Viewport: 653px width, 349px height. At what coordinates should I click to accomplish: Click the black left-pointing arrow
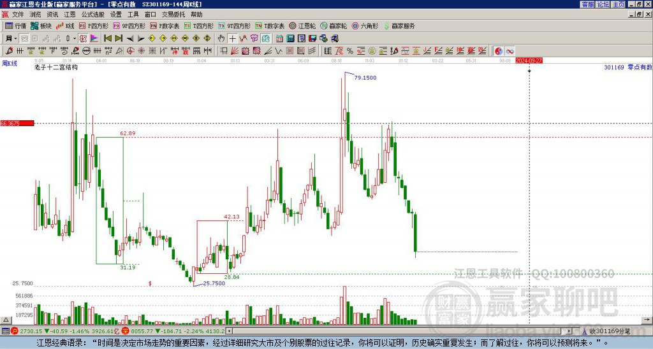[x=130, y=39]
